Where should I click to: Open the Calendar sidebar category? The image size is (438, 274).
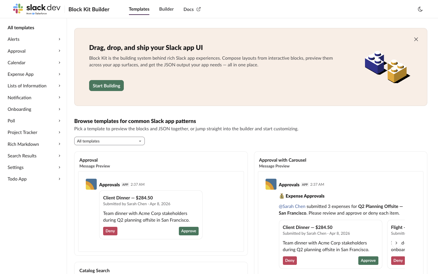(x=17, y=63)
